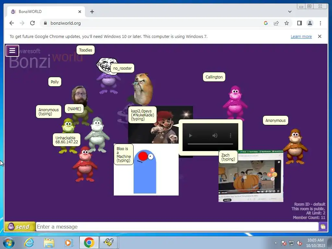Click the white Bonzi character

click(x=97, y=135)
